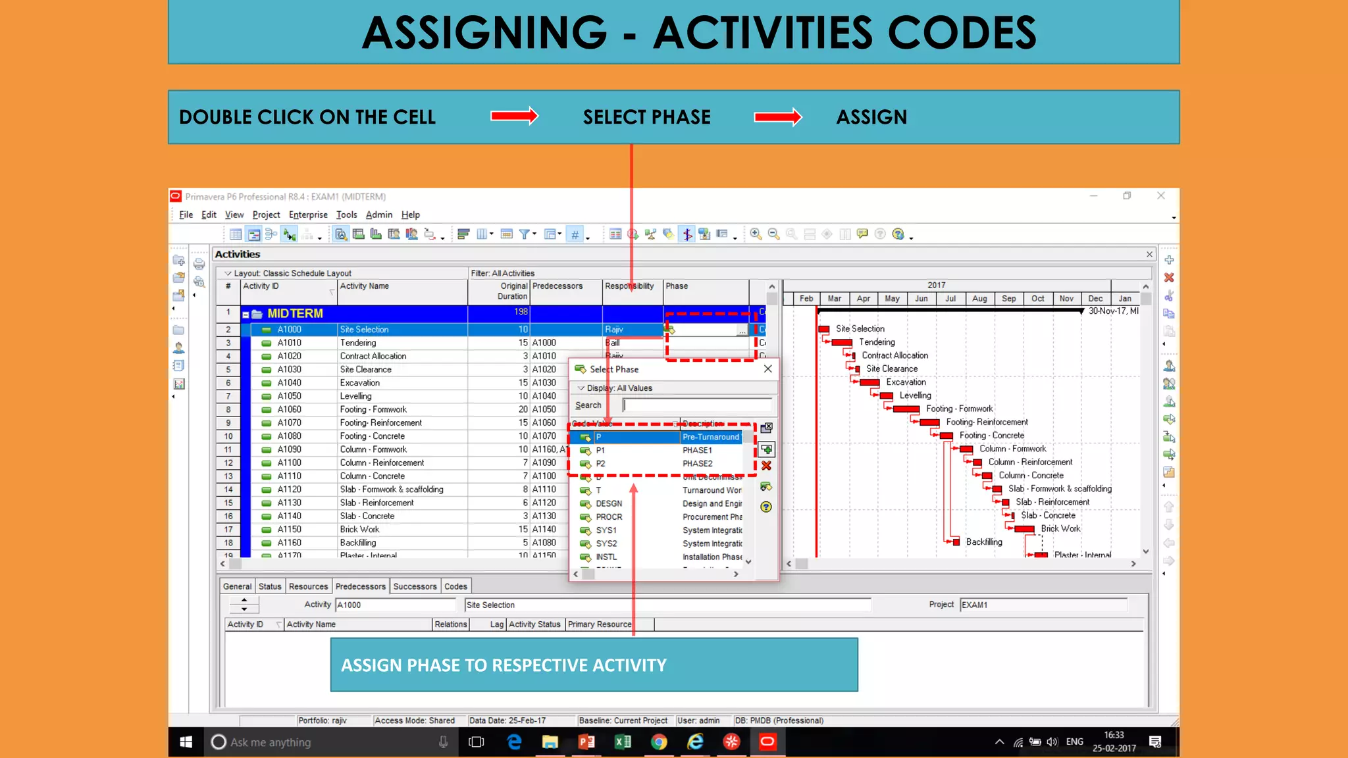Switch to the Predecessors tab
1348x758 pixels.
tap(360, 586)
